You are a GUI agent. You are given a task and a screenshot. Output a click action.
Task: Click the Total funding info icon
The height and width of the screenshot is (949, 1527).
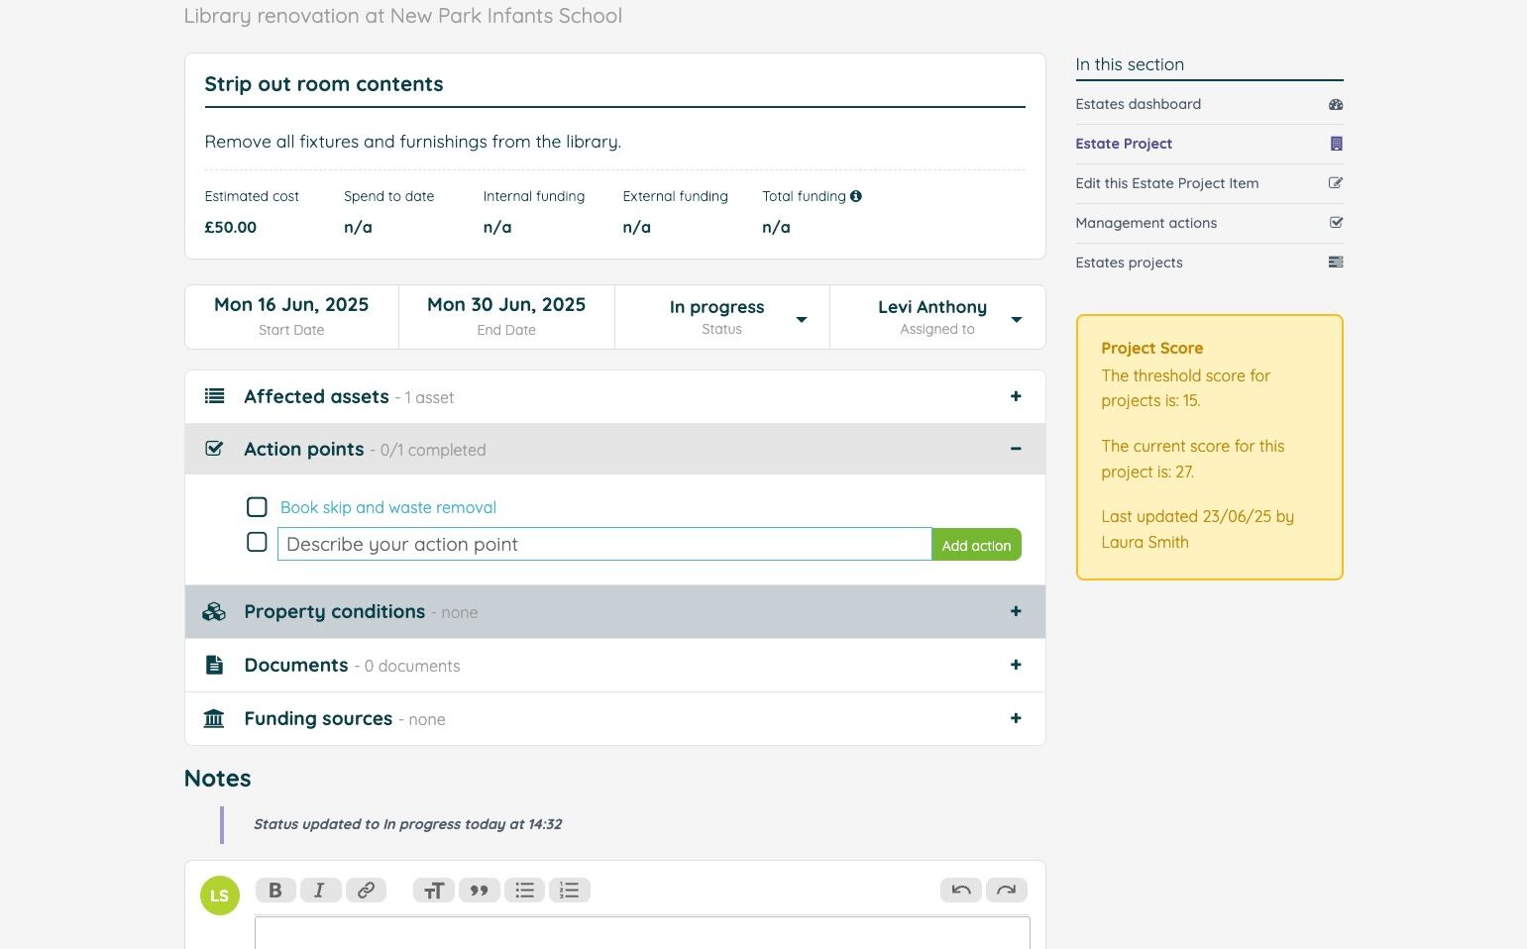click(x=856, y=196)
